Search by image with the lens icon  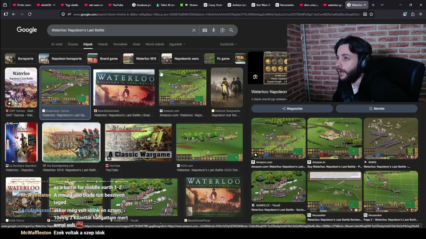(222, 30)
